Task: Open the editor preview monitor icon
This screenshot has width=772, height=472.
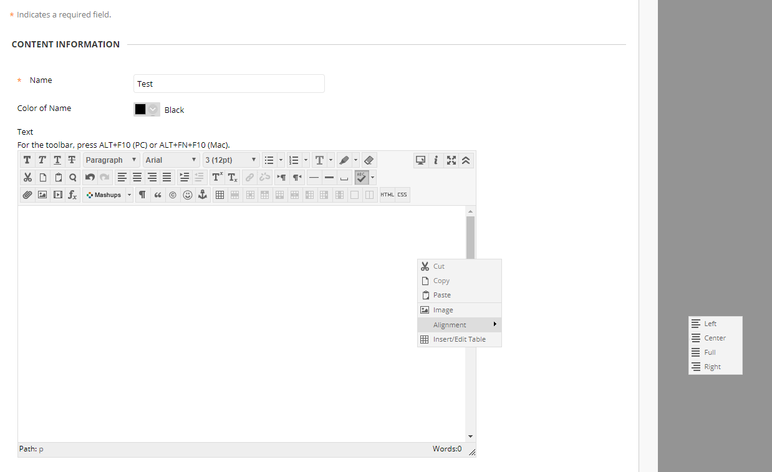Action: (x=421, y=160)
